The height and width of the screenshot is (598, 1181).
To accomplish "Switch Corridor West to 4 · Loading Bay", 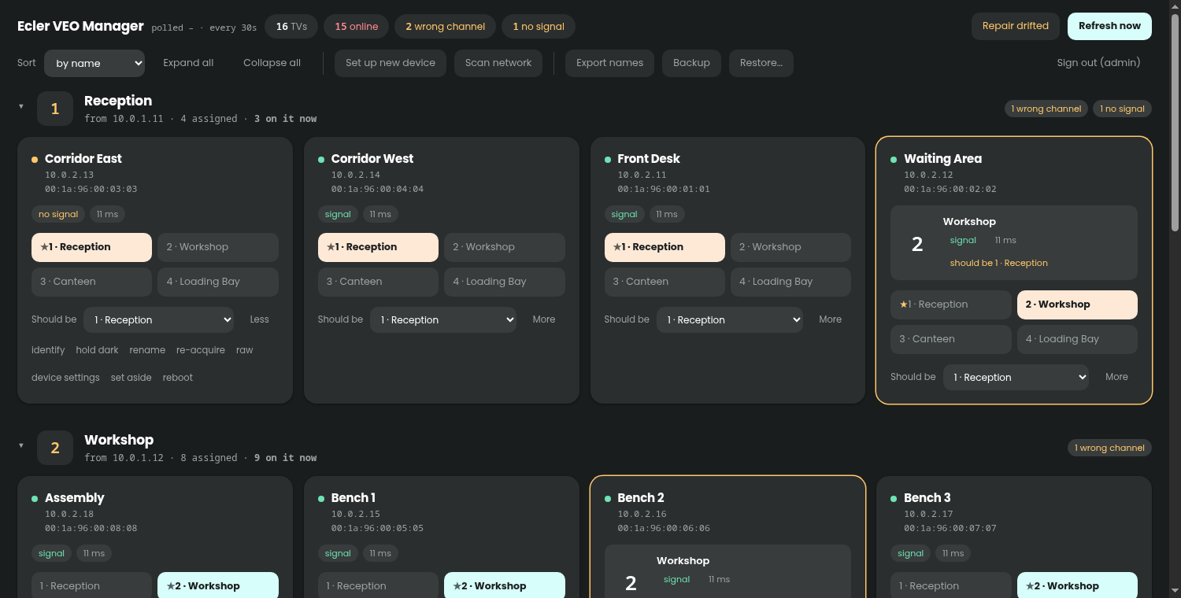I will pyautogui.click(x=505, y=282).
